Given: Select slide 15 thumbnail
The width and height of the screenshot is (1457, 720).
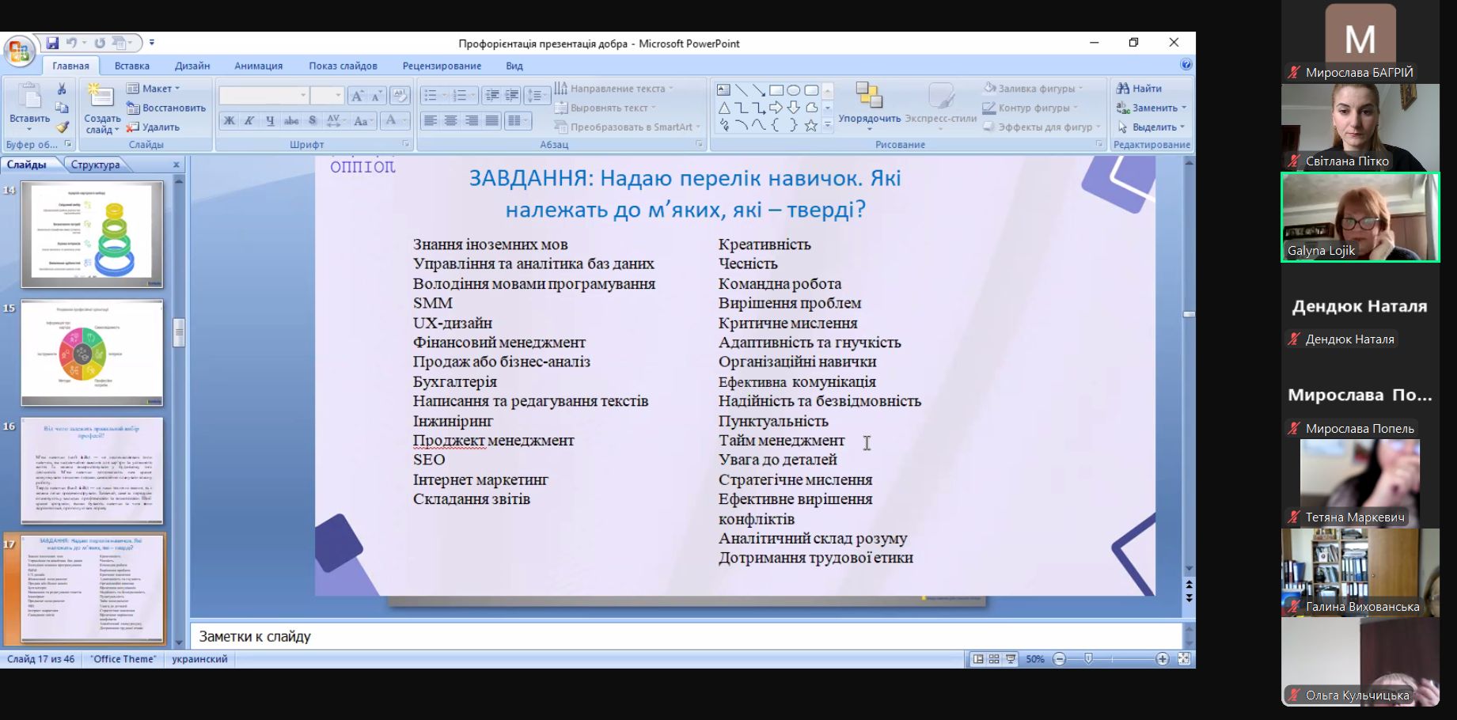Looking at the screenshot, I should 92,352.
